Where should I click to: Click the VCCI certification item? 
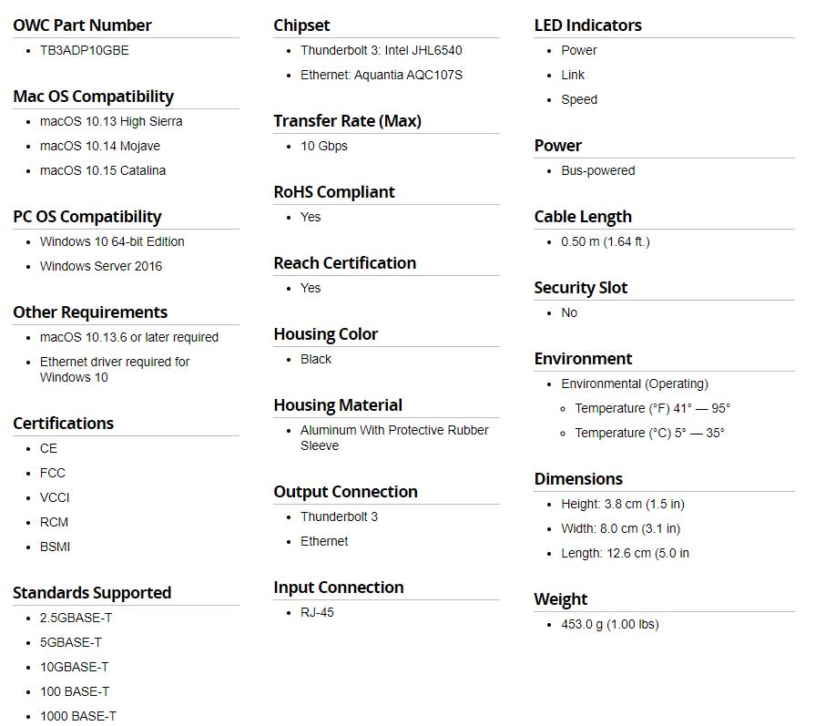tap(55, 497)
